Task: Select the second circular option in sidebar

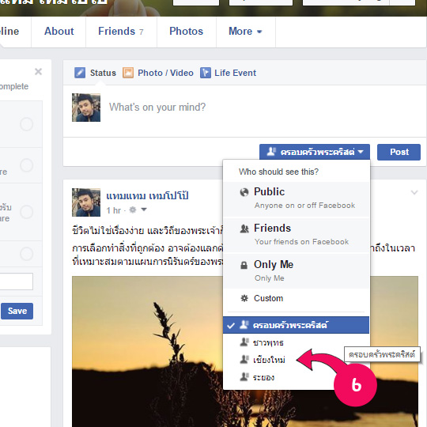Action: (27, 165)
